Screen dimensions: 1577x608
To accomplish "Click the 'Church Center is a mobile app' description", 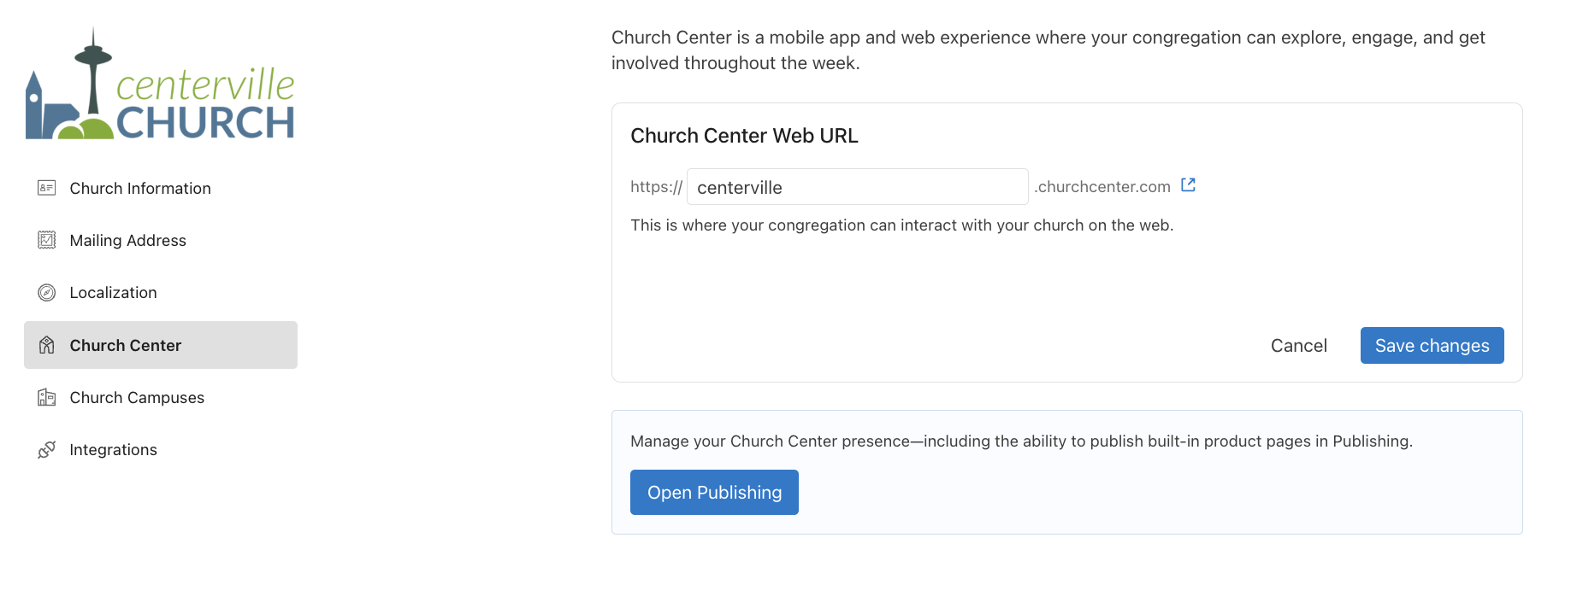I will [1048, 50].
